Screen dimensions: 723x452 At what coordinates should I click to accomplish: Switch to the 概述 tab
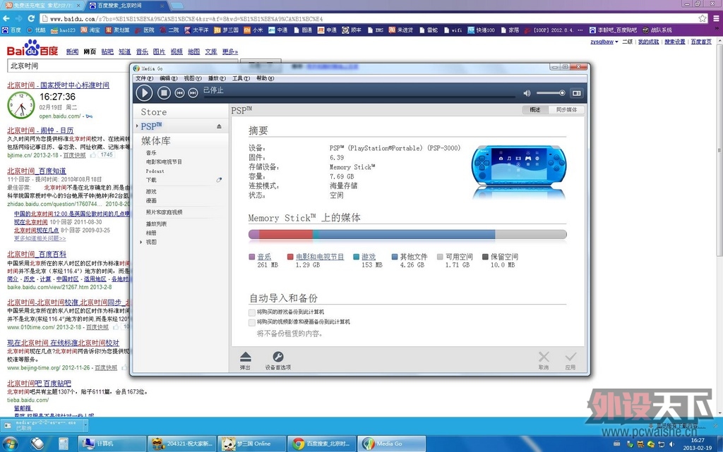click(535, 109)
